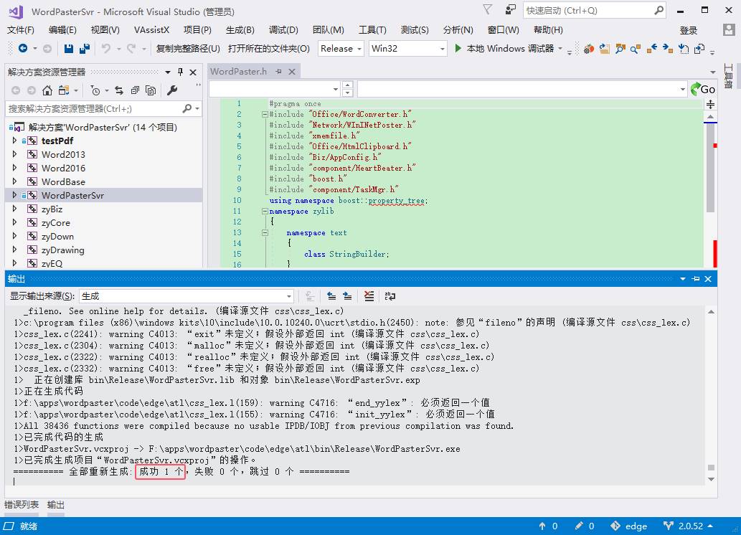The image size is (741, 535).
Task: Click Collapse All icon in Solution Explorer
Action: 135,90
